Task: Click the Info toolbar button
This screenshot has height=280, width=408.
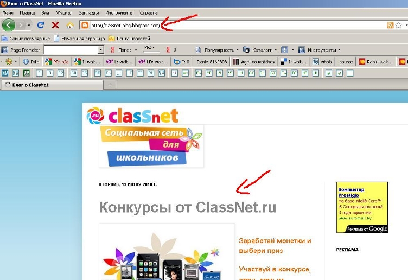Action: click(x=31, y=62)
